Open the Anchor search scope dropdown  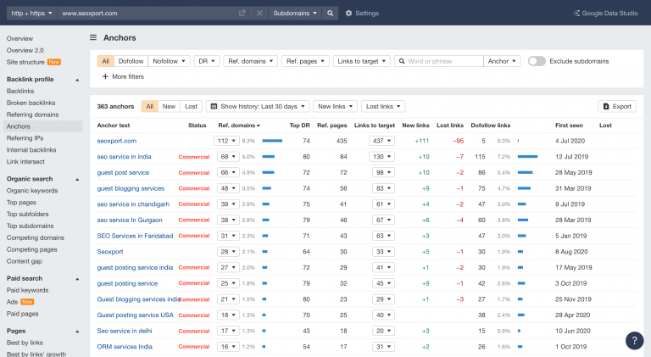click(502, 61)
